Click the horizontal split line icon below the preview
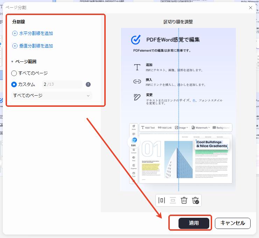Screen dimensions: 259x238 (x=173, y=200)
